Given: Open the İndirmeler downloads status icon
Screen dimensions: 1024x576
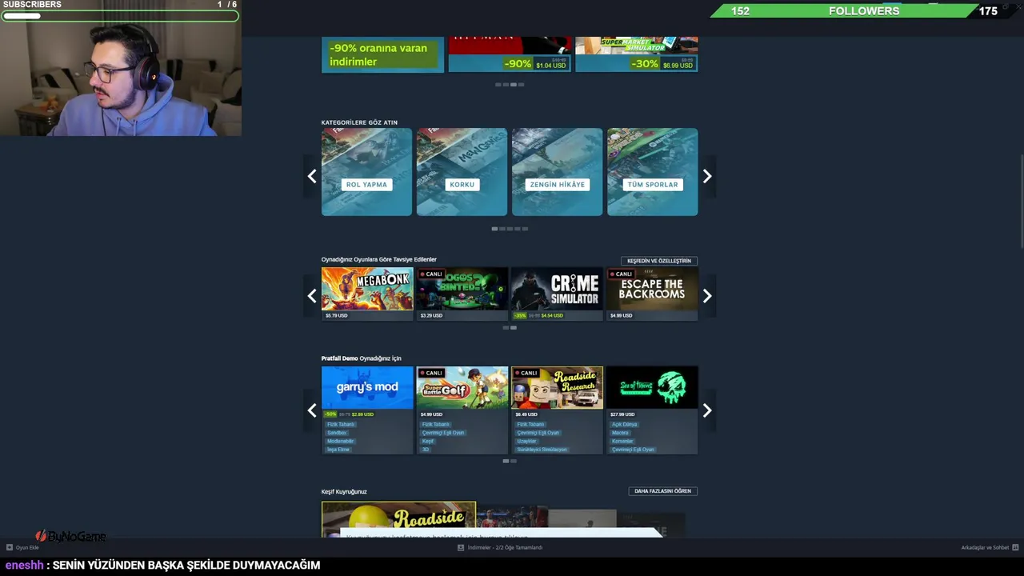Looking at the screenshot, I should [461, 548].
